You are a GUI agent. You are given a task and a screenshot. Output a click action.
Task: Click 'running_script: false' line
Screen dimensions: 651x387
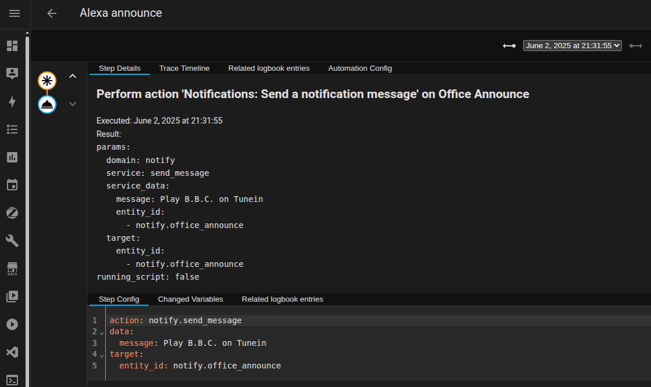coord(148,277)
